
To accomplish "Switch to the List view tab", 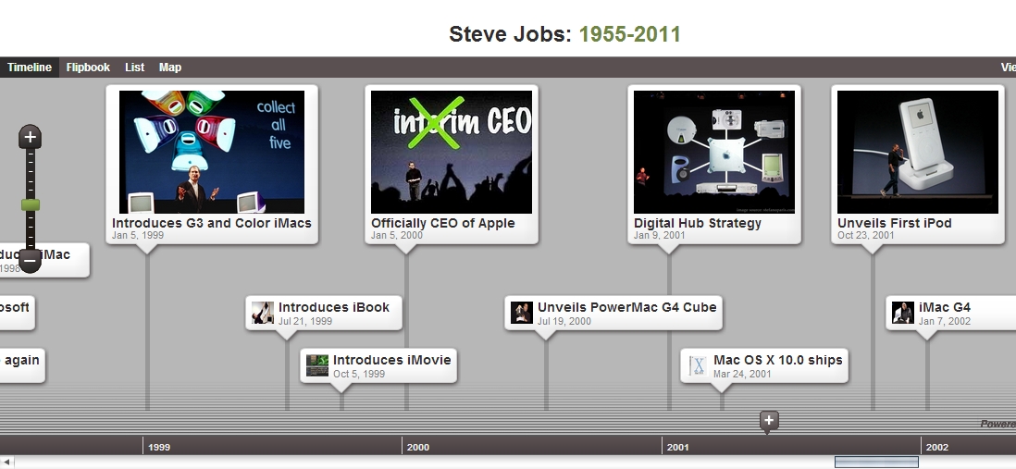I will pyautogui.click(x=135, y=68).
